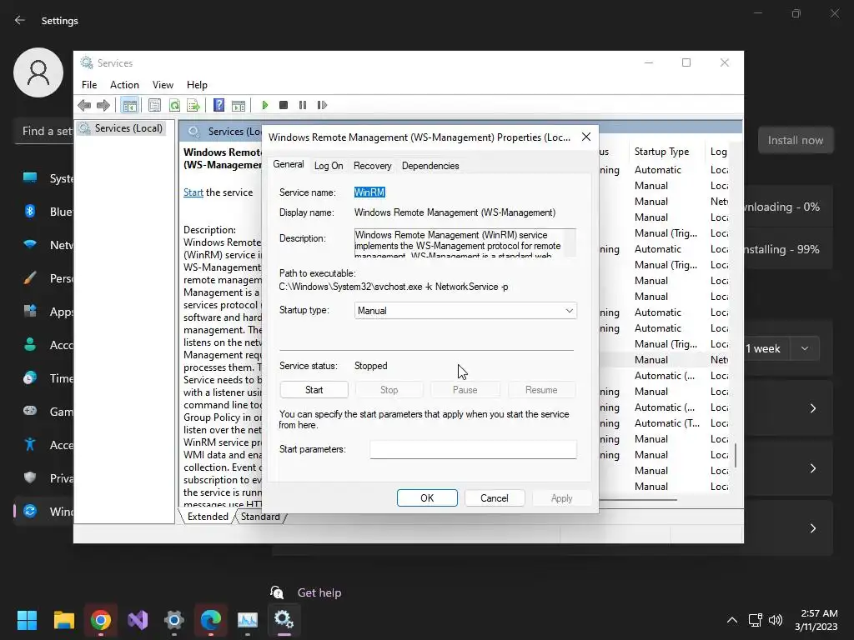Click OK in the Properties dialog
This screenshot has width=854, height=640.
click(427, 498)
